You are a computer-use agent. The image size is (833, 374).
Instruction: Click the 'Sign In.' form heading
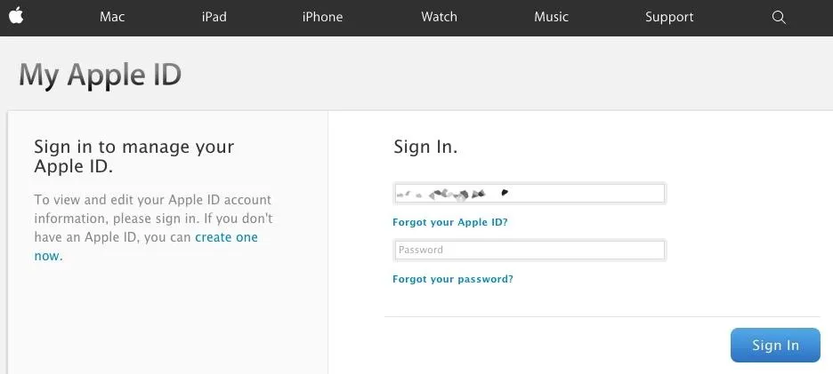(425, 147)
